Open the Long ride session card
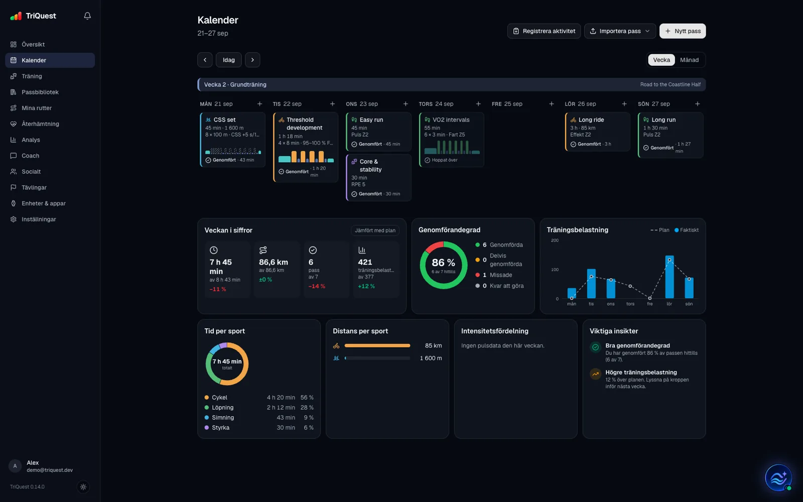This screenshot has width=803, height=502. (597, 132)
